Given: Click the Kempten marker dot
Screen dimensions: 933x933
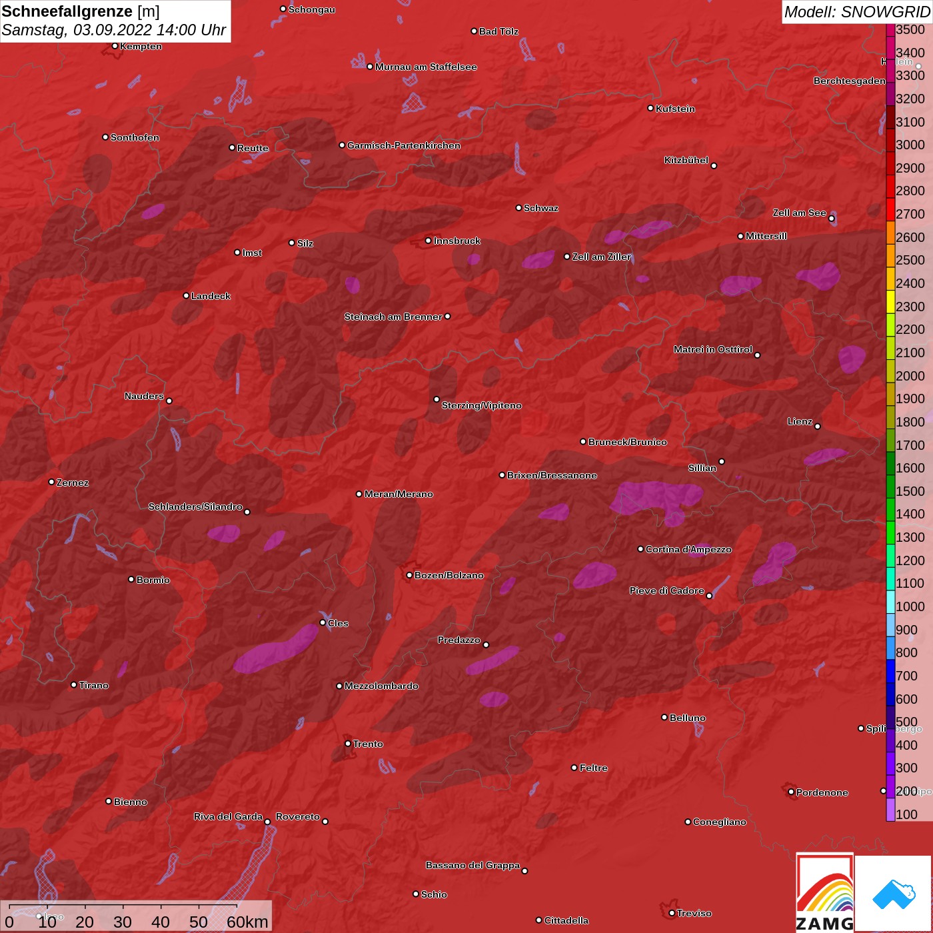Looking at the screenshot, I should coord(115,46).
